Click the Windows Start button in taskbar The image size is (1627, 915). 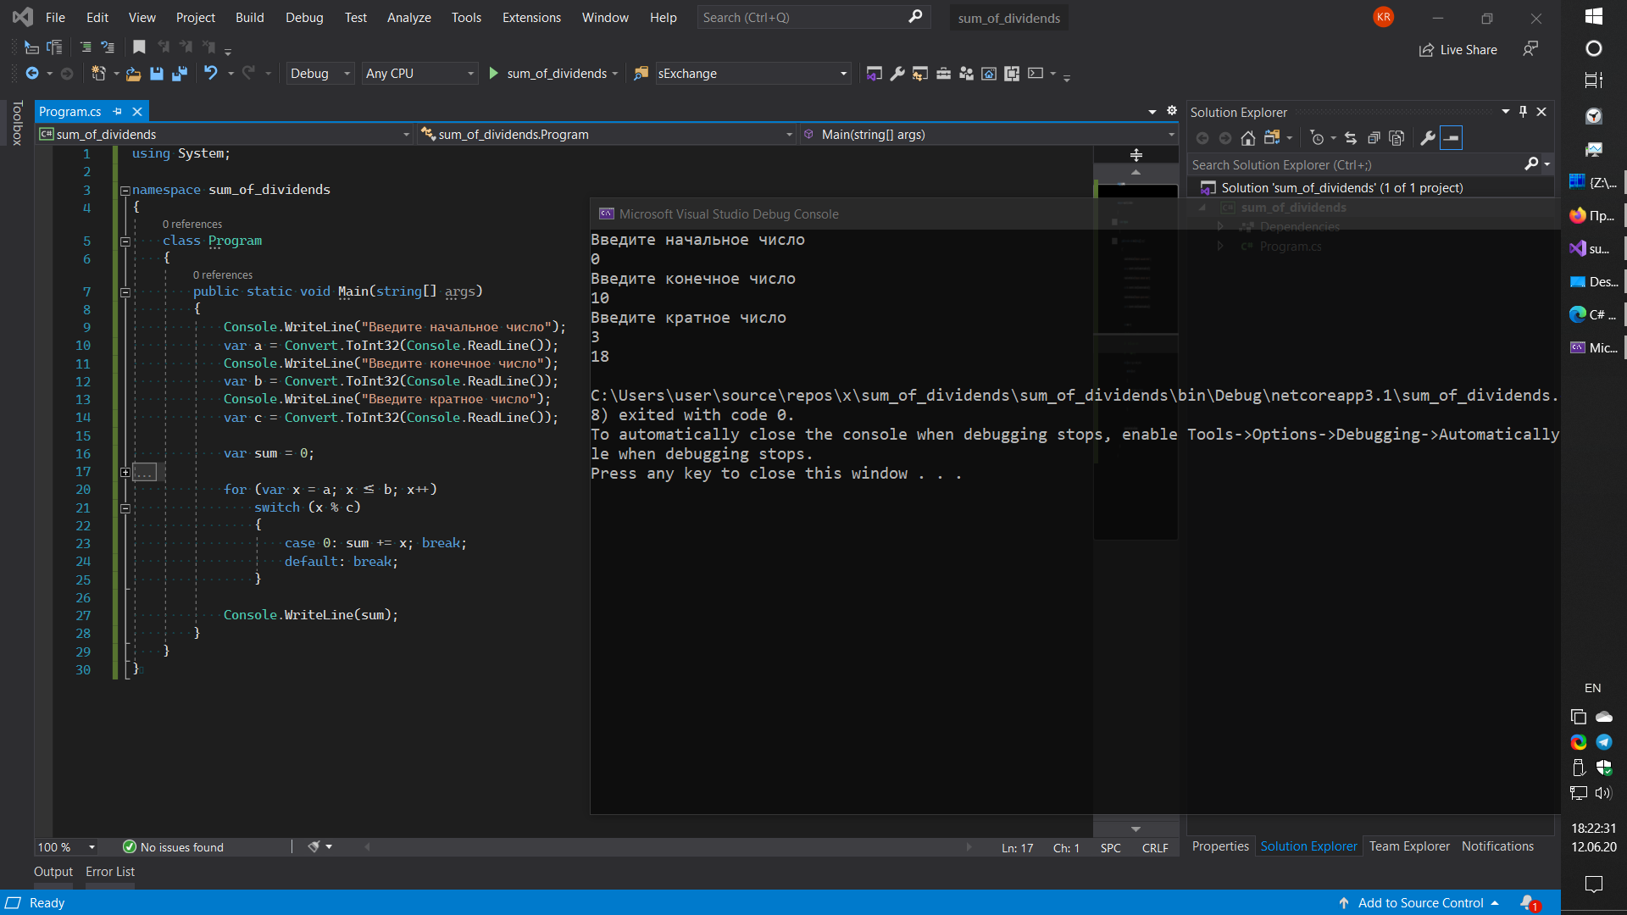[1593, 16]
